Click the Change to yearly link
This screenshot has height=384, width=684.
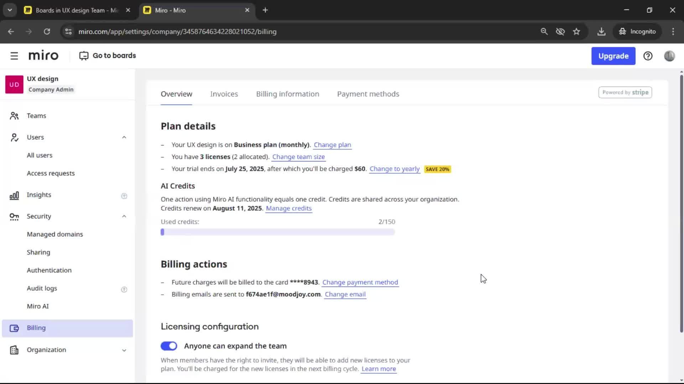point(394,169)
